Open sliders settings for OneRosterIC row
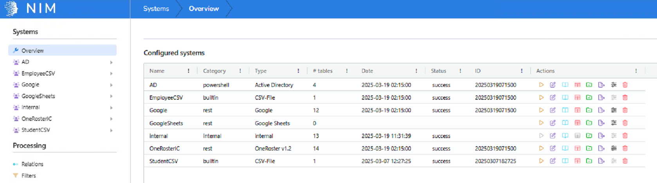Image resolution: width=657 pixels, height=183 pixels. click(614, 148)
